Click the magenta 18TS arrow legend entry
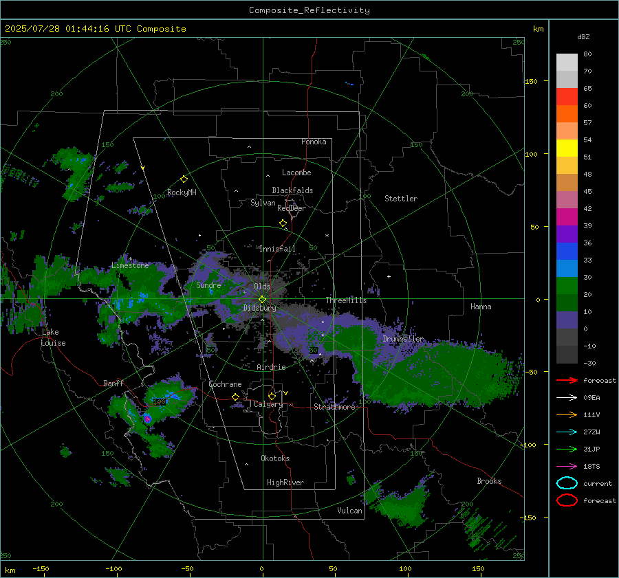This screenshot has width=619, height=578. pyautogui.click(x=567, y=467)
